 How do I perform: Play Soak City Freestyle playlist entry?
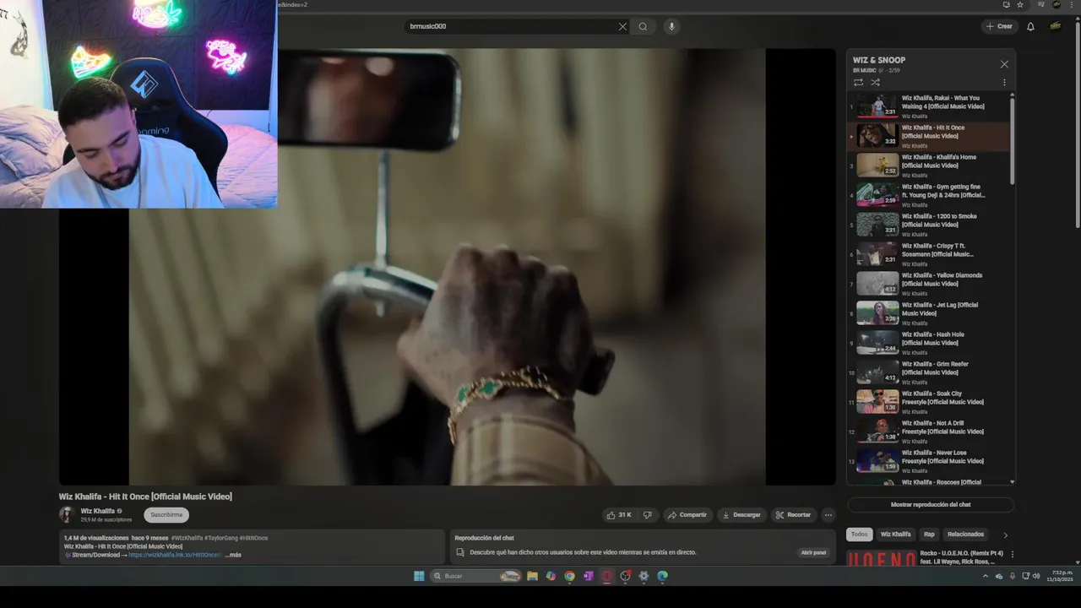click(927, 402)
